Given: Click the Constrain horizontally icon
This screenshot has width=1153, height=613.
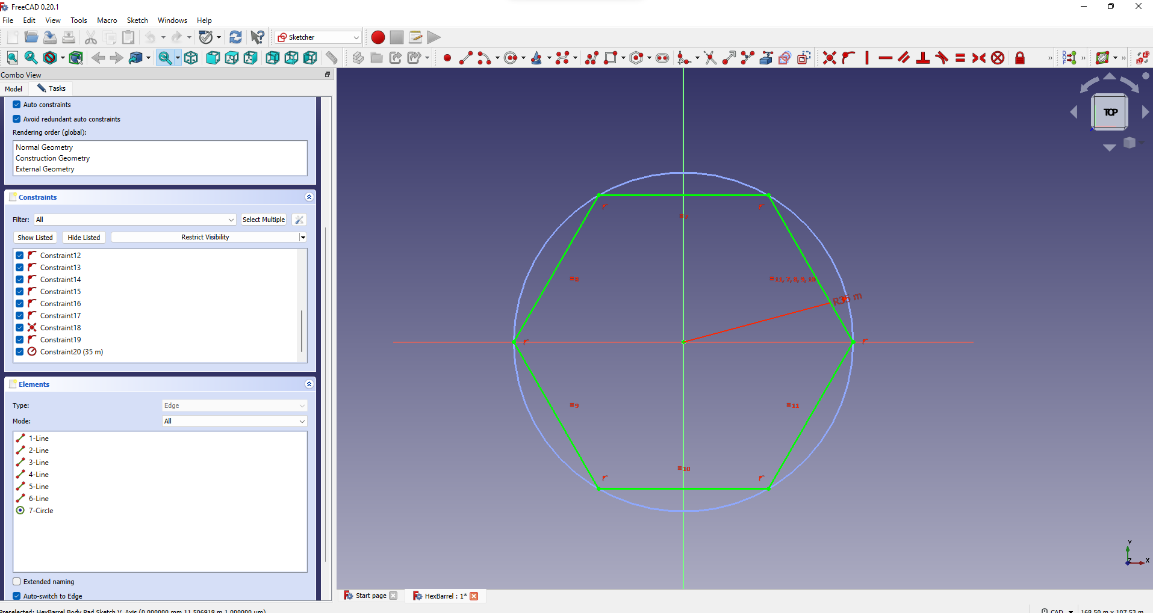Looking at the screenshot, I should coord(885,58).
